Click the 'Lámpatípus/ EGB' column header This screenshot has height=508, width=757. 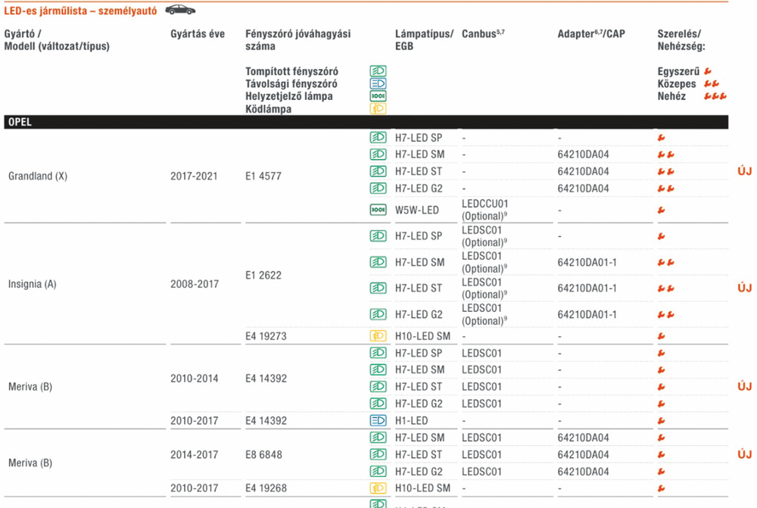click(425, 40)
